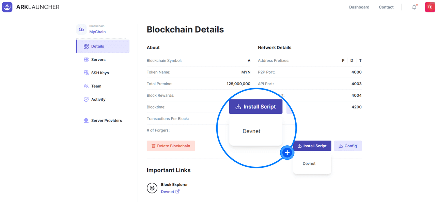
Task: Open the SSH Keys section
Action: click(x=100, y=73)
